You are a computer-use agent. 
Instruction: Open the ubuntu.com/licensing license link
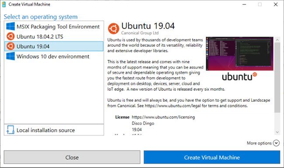163,117
